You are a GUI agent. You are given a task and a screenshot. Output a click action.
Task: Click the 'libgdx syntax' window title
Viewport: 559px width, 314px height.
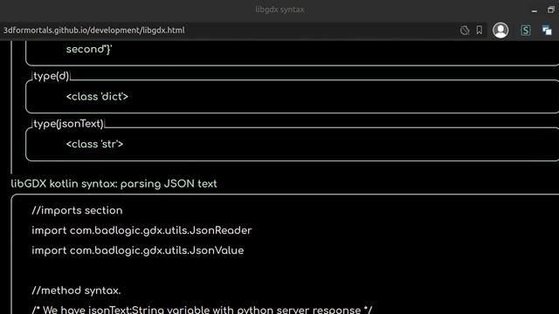pyautogui.click(x=279, y=10)
